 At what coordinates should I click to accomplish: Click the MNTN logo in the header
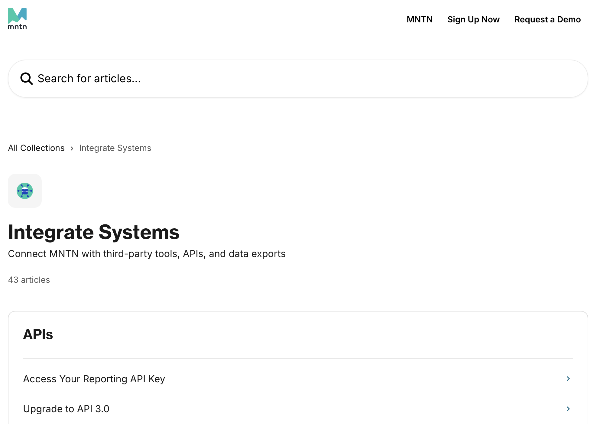pos(17,18)
